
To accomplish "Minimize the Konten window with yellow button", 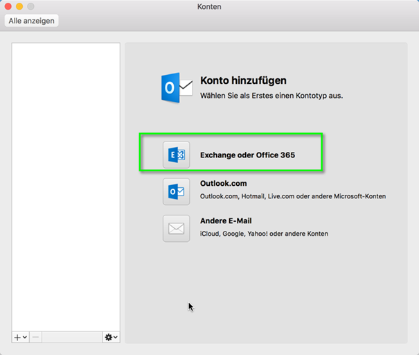I will tap(19, 6).
